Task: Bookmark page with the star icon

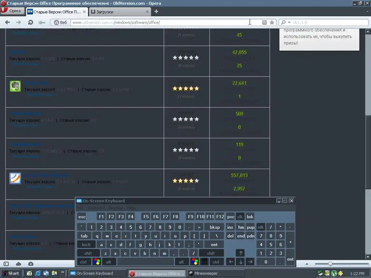Action: (272, 22)
